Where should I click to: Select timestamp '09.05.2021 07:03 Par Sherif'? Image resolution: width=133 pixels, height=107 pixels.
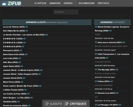tap(105, 77)
